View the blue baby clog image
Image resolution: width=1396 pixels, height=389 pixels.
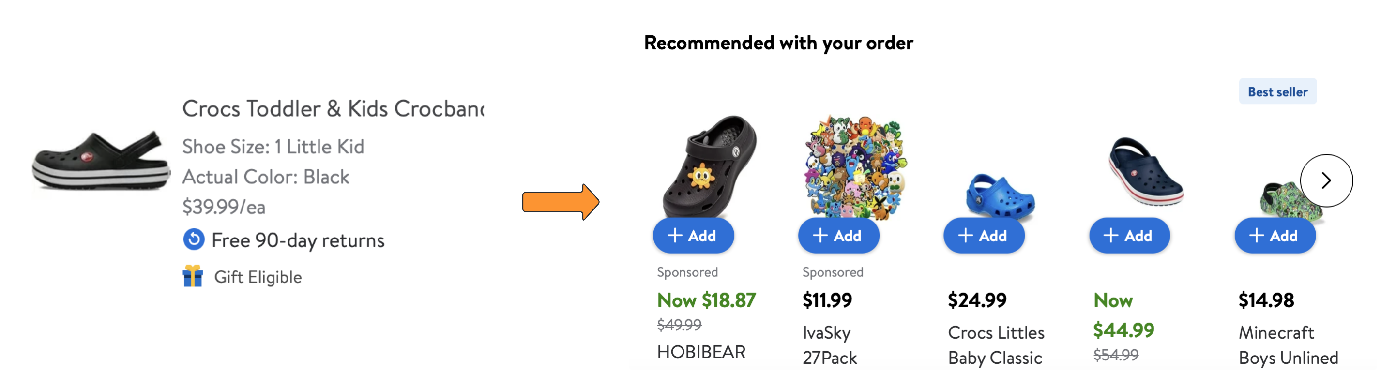pyautogui.click(x=1000, y=195)
